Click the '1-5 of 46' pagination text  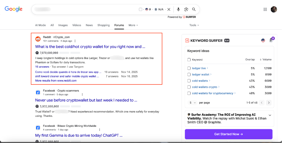pyautogui.click(x=252, y=103)
